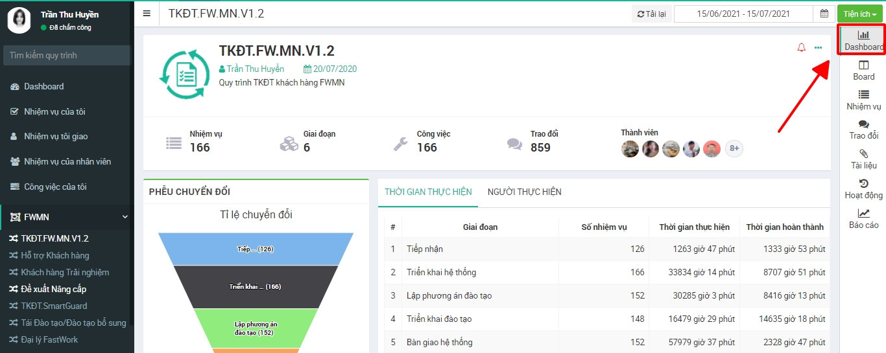Open the calendar date picker icon

click(824, 14)
